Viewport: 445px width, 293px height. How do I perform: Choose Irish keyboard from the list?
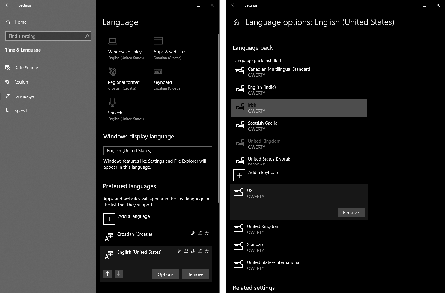(x=299, y=108)
